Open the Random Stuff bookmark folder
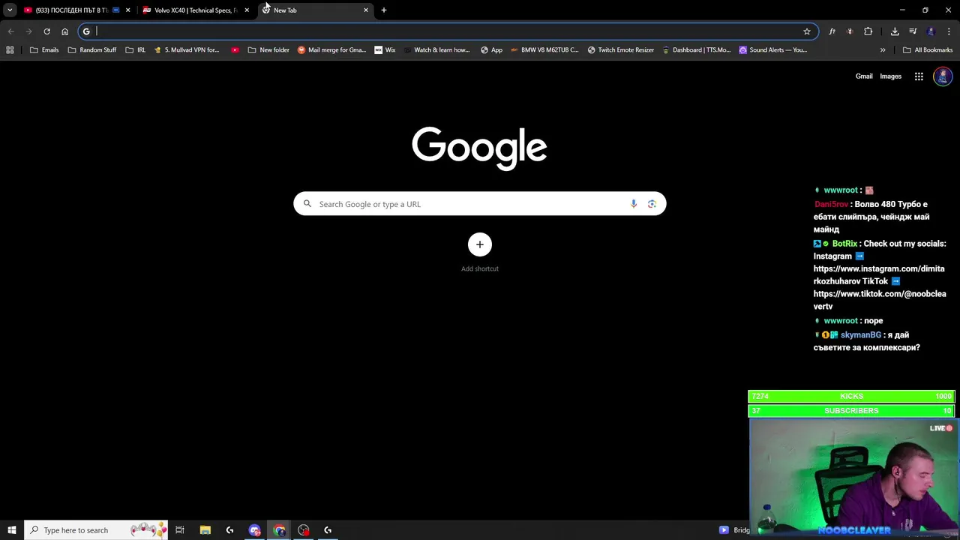This screenshot has height=540, width=960. [x=92, y=50]
